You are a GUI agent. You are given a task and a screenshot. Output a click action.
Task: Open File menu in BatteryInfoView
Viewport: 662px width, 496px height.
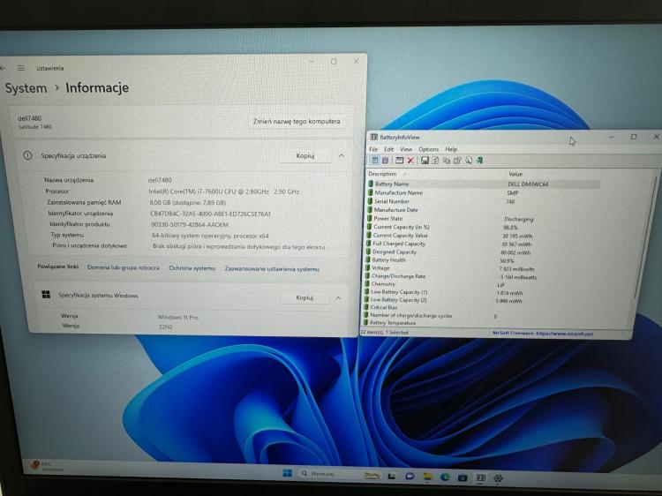373,149
